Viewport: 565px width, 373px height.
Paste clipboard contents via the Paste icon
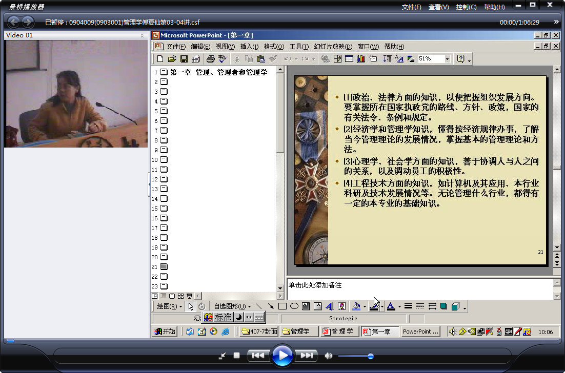click(x=261, y=59)
